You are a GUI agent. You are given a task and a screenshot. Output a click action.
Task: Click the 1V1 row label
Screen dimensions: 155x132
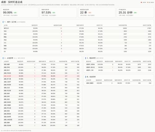click(5, 43)
